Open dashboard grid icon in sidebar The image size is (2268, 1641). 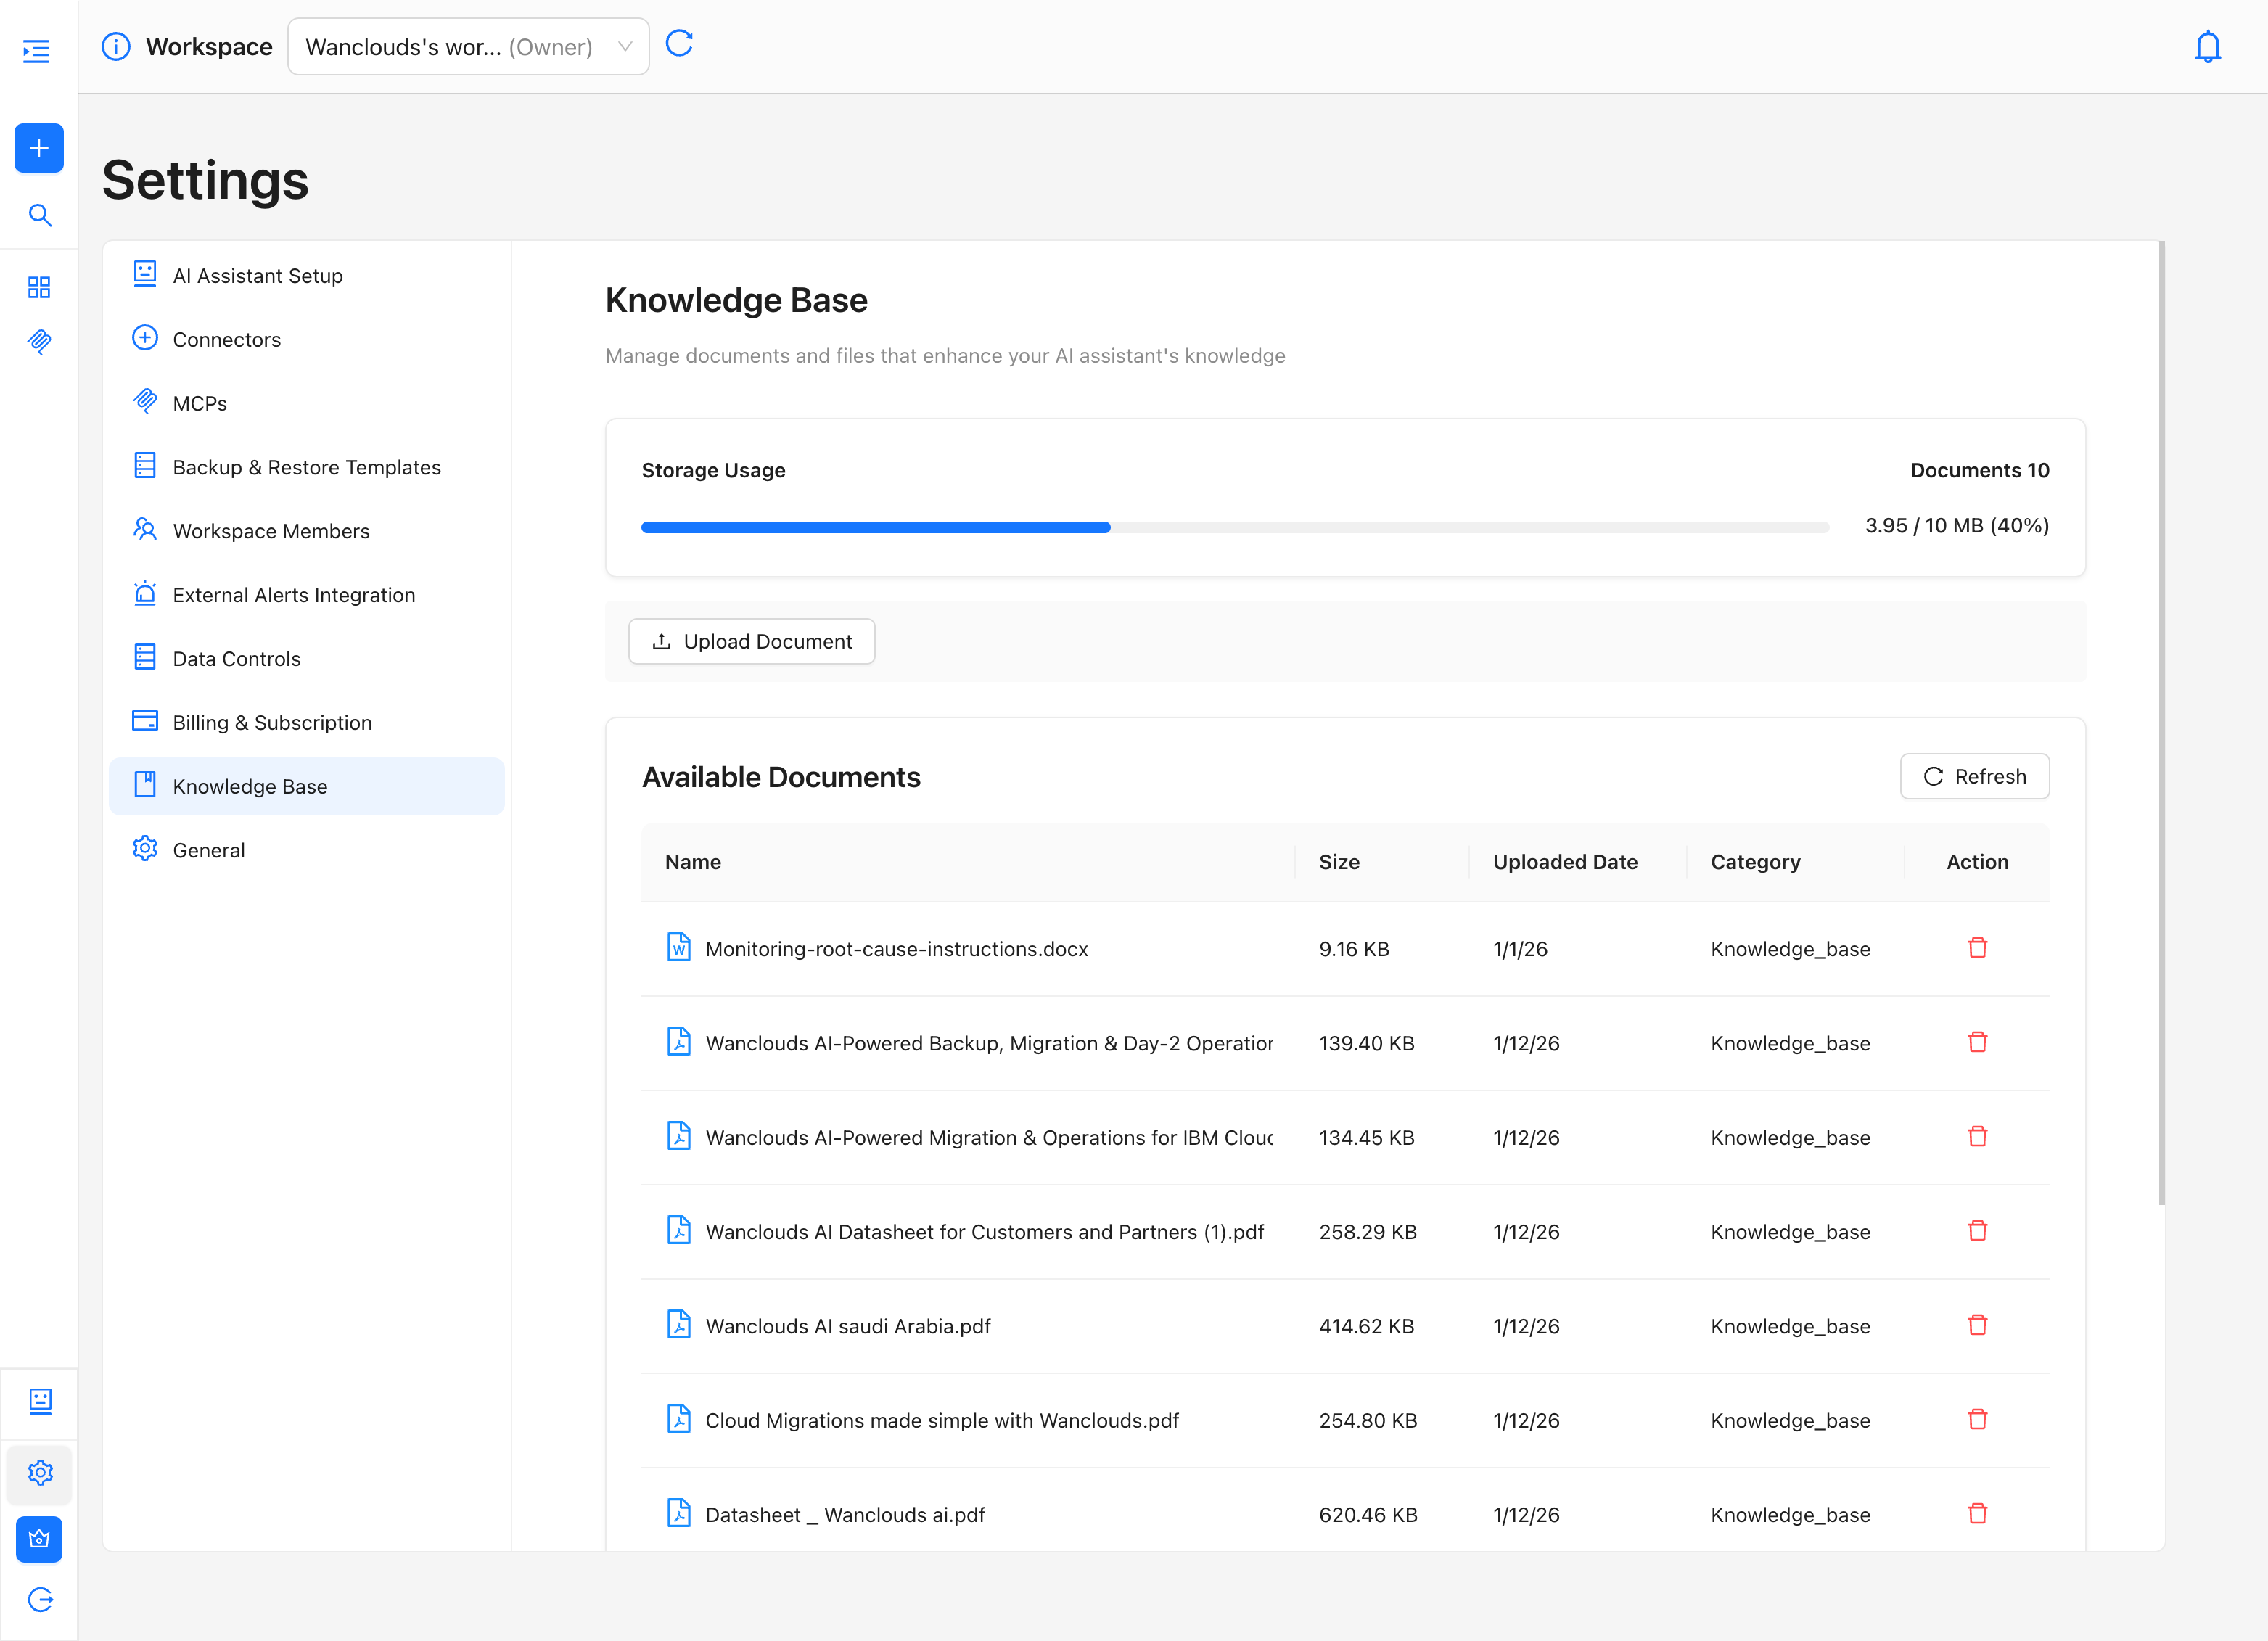pyautogui.click(x=39, y=287)
